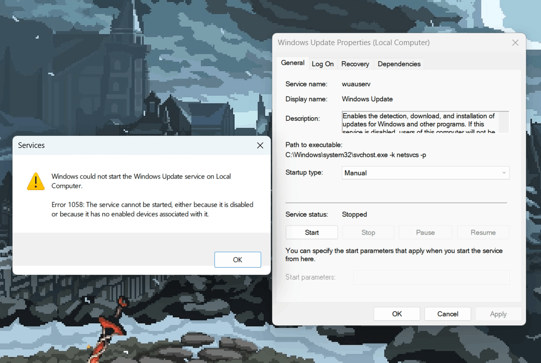Click the yellow warning icon in Services dialog

coord(36,181)
